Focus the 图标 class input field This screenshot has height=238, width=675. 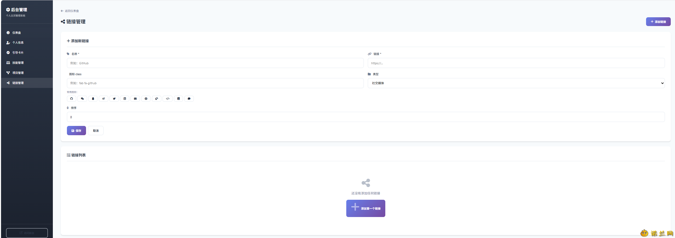[x=215, y=83]
